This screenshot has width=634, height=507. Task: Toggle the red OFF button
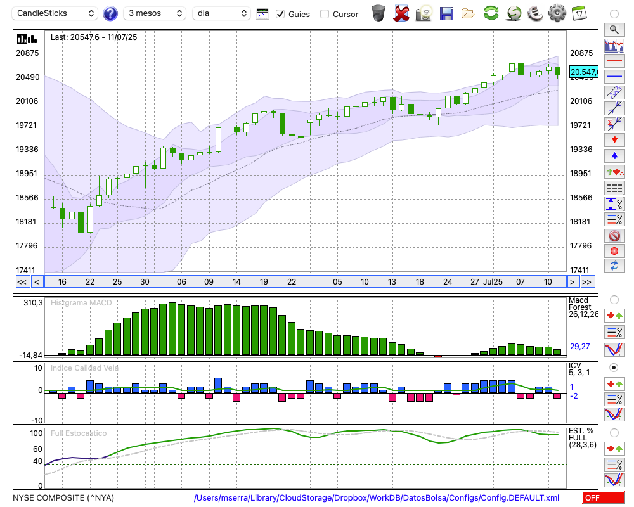(604, 497)
